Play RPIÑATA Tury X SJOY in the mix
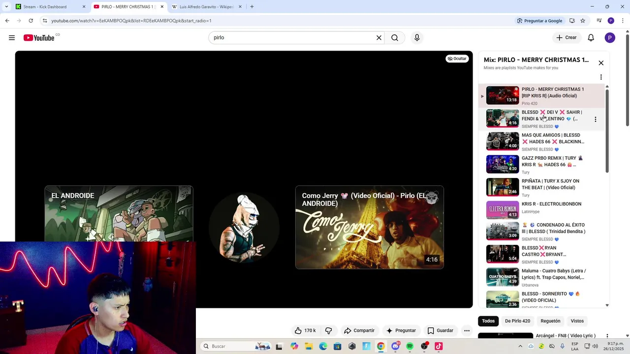Viewport: 630px width, 354px height. (x=541, y=187)
